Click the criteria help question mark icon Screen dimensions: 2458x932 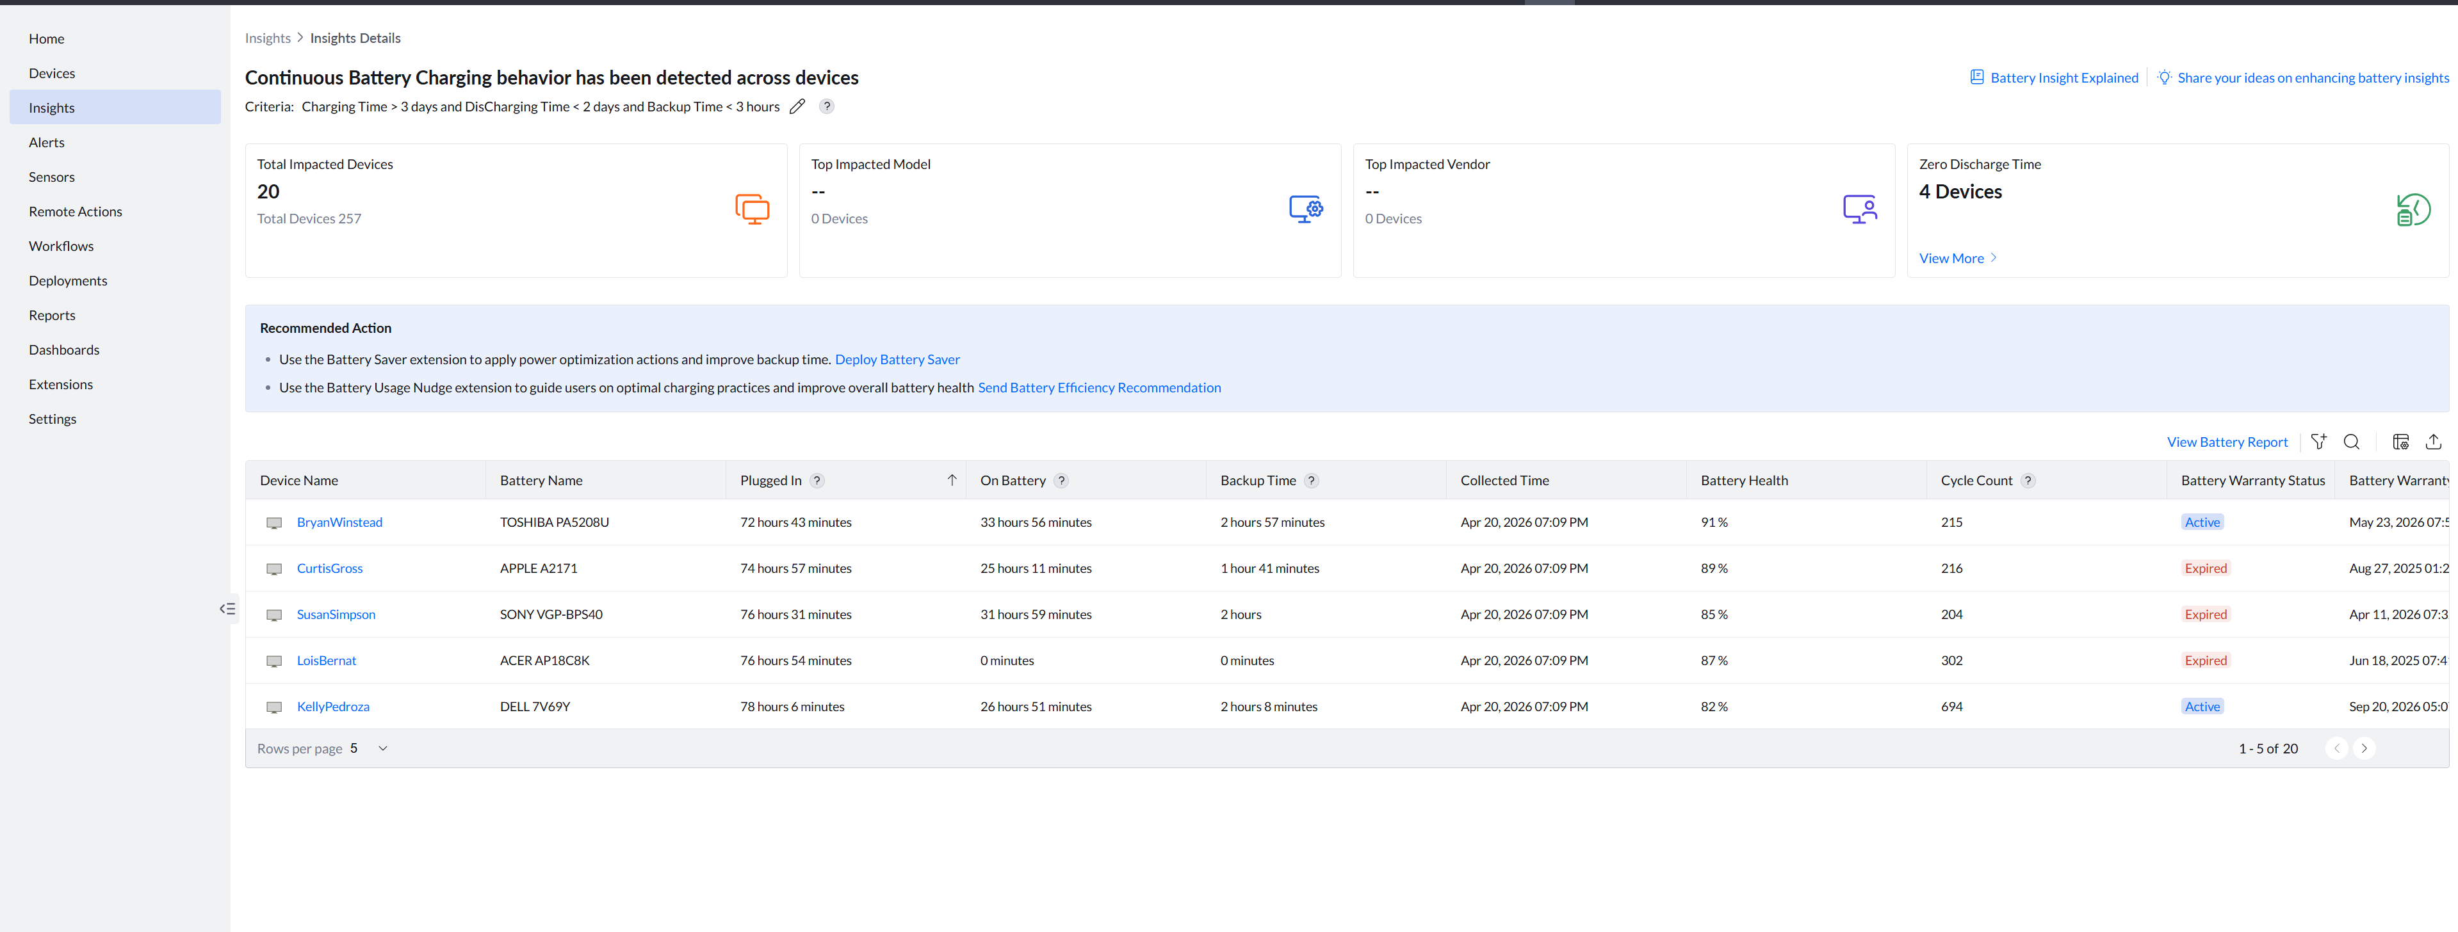[827, 107]
